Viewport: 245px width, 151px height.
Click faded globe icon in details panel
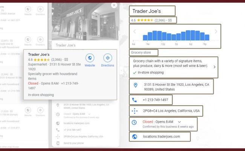tap(58, 123)
